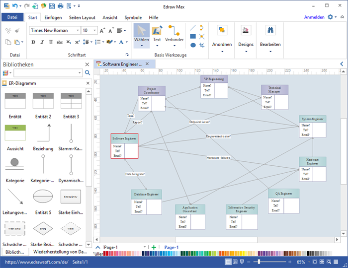Select the Wählen pointer tool

click(x=141, y=36)
